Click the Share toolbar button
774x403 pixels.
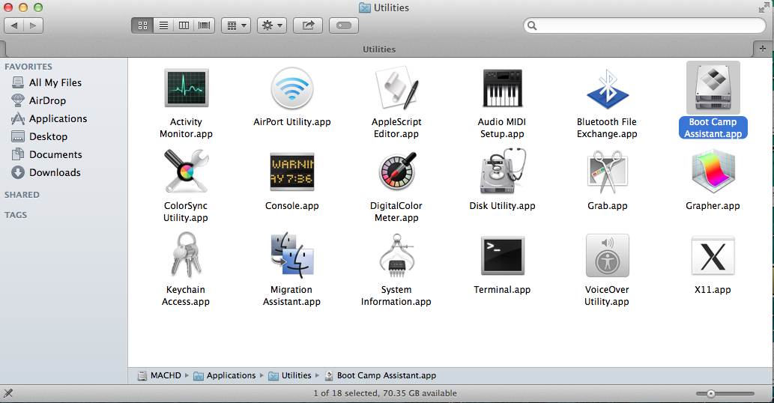308,25
